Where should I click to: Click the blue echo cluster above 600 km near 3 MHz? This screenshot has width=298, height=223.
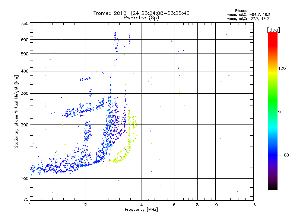tap(116, 42)
